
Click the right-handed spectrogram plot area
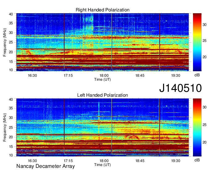(103, 42)
